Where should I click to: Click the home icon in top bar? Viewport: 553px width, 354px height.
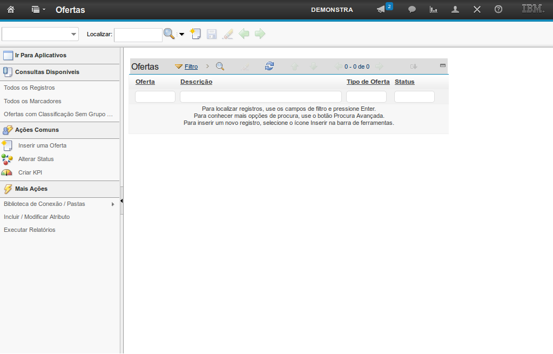[11, 10]
